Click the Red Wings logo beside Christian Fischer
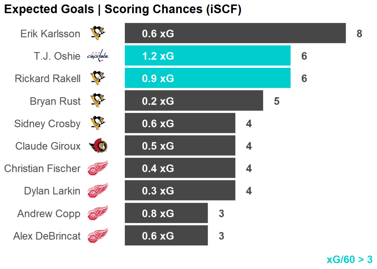The image size is (377, 269). 98,169
